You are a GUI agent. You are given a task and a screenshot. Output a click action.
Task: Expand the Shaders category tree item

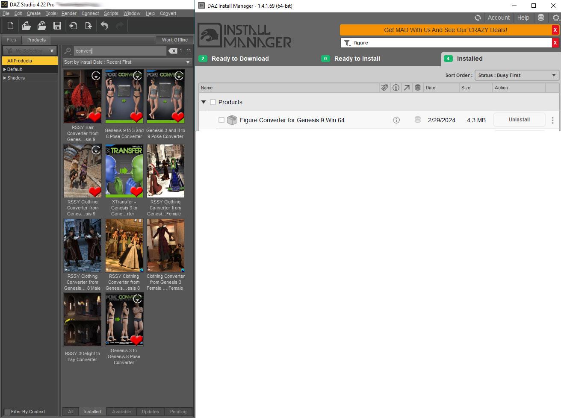point(5,78)
